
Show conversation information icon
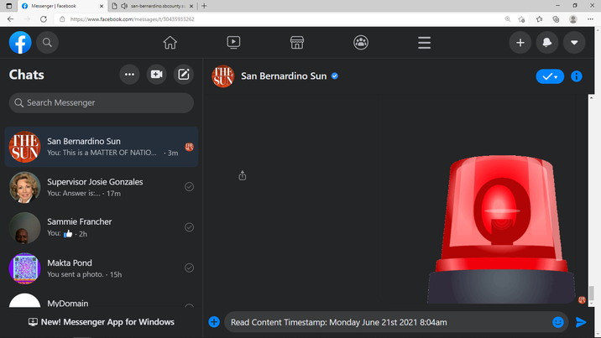[577, 76]
